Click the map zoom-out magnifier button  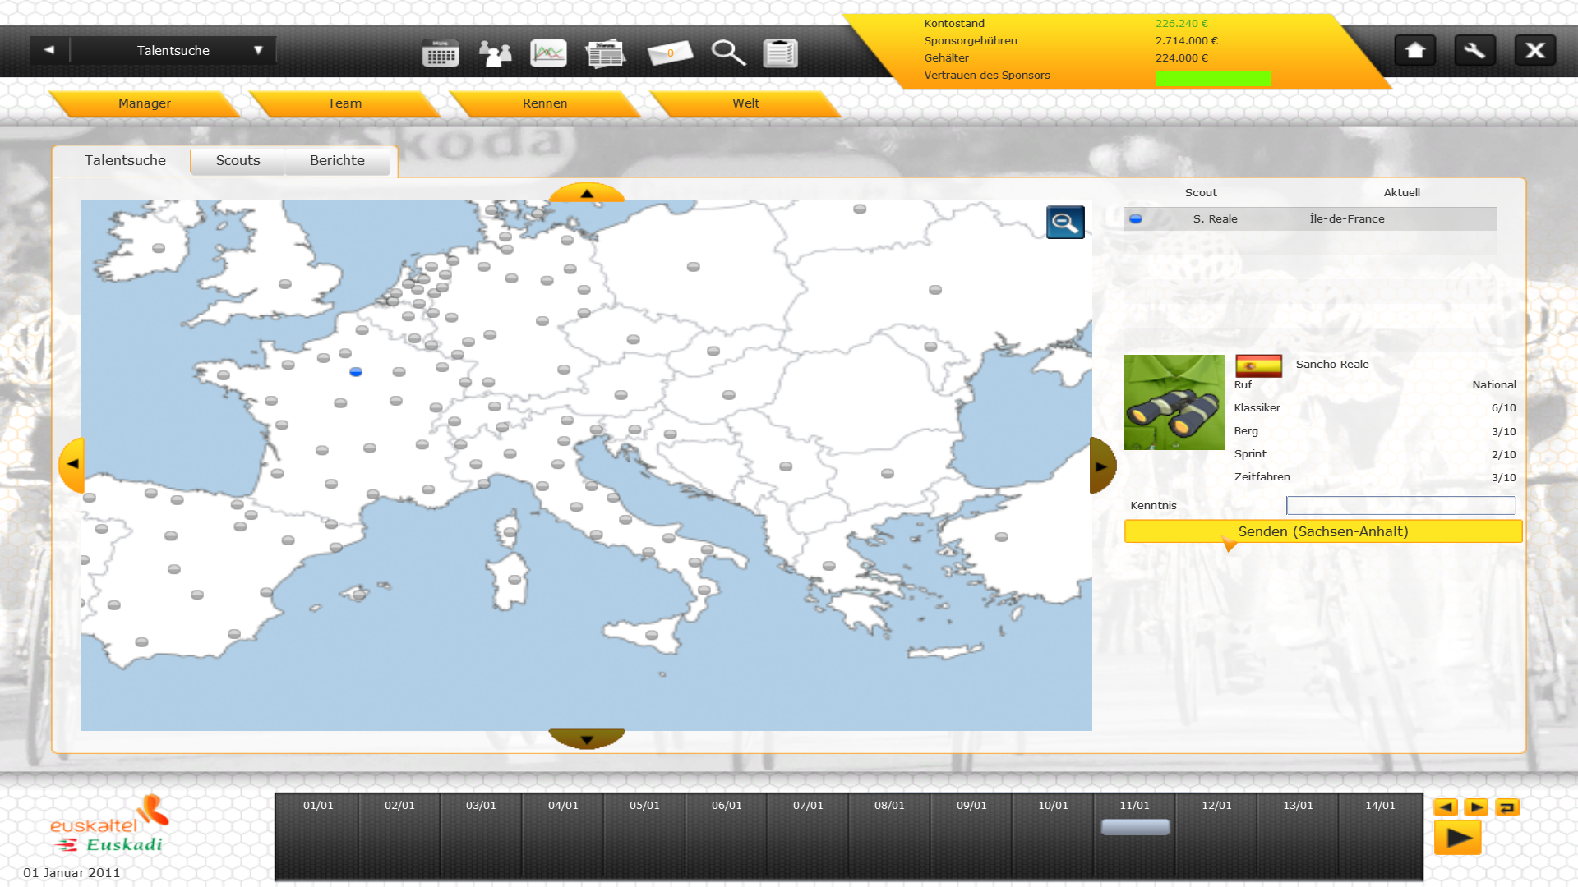pos(1065,222)
